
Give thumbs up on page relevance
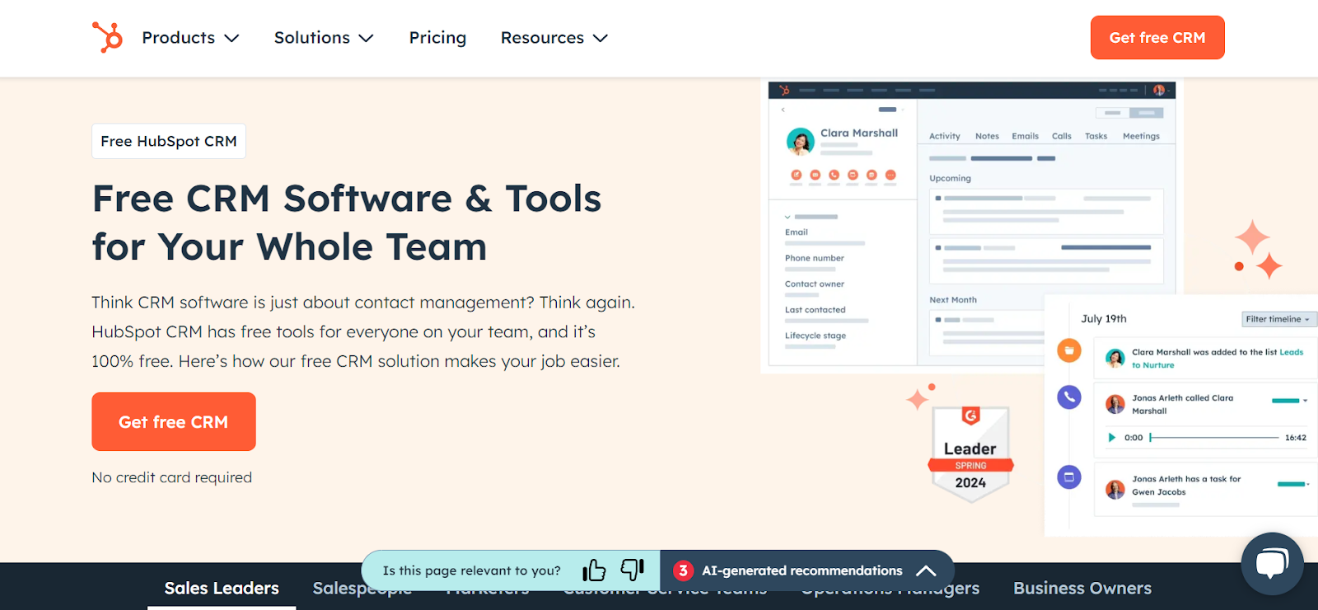(x=594, y=570)
